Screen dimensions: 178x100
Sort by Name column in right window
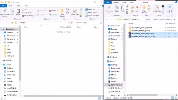(x=131, y=24)
